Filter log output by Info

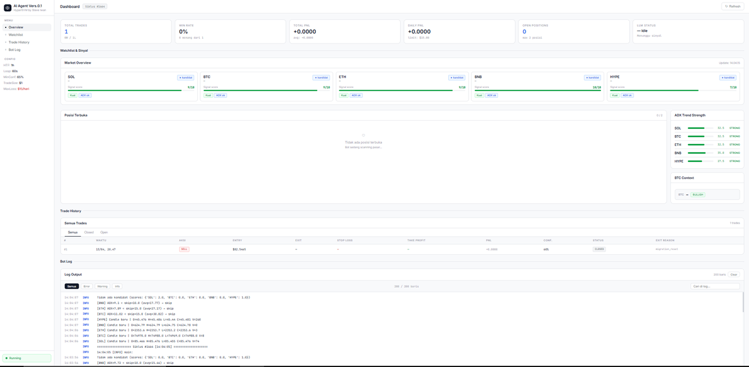(117, 286)
